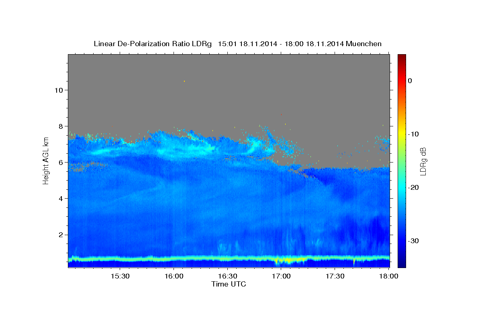Viewport: 482px width, 321px height.
Task: Click the dark blue bottom of the colorbar
Action: (x=402, y=265)
